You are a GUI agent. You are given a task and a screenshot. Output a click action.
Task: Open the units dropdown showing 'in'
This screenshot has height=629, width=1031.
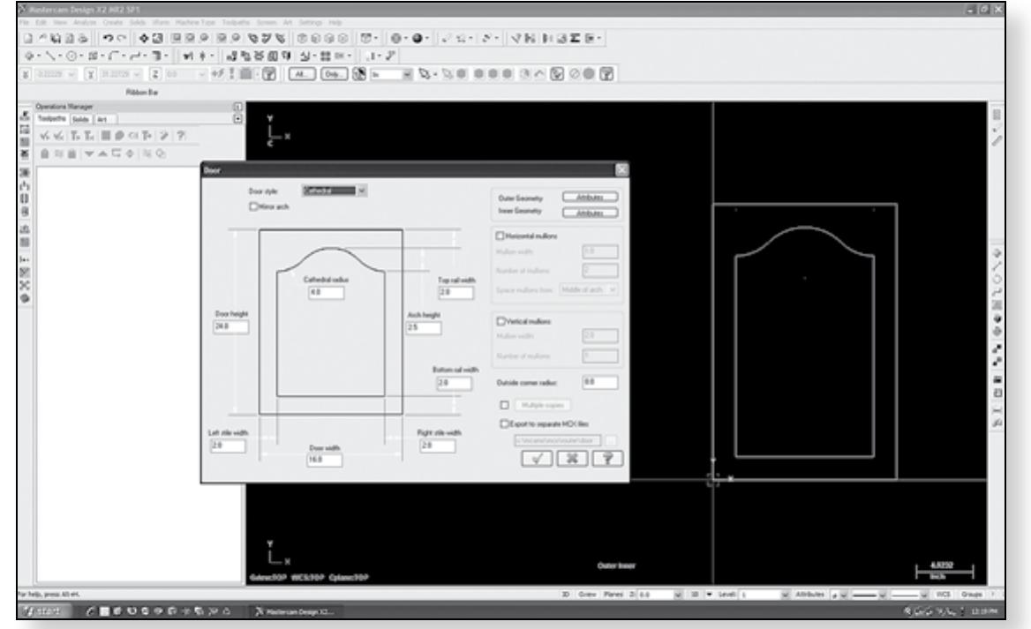click(x=406, y=72)
